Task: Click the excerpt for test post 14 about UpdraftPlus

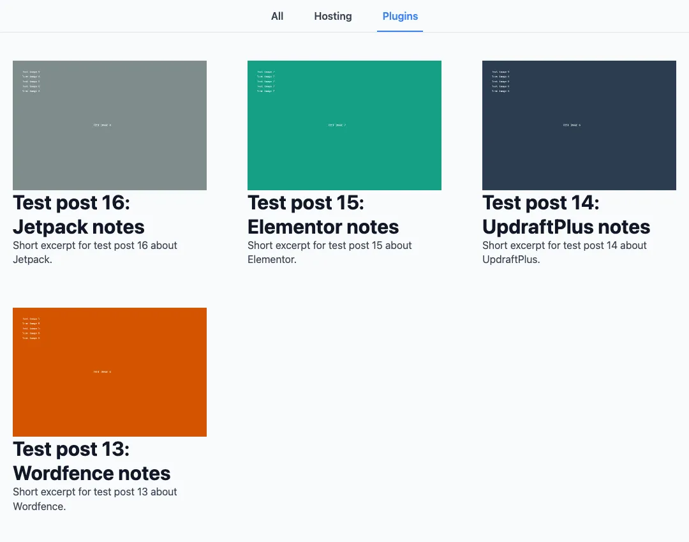Action: click(x=564, y=252)
